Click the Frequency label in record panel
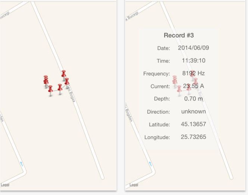248x195 pixels. pos(156,74)
